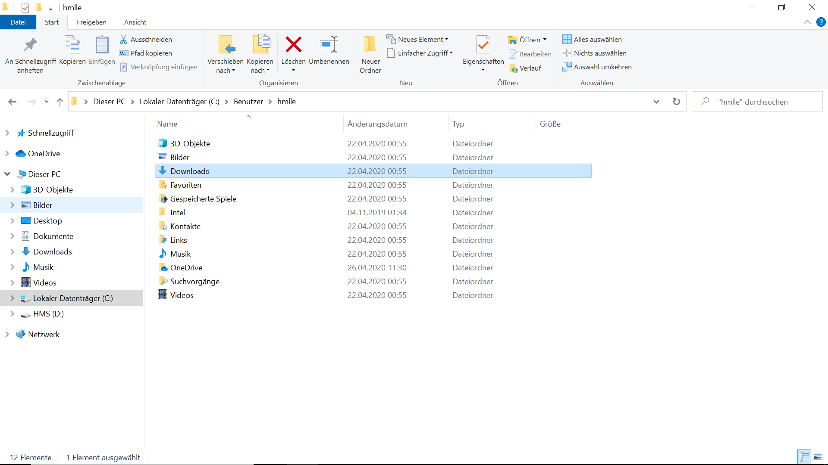828x465 pixels.
Task: Pin to Schnellzugriff with pin icon
Action: click(x=30, y=45)
